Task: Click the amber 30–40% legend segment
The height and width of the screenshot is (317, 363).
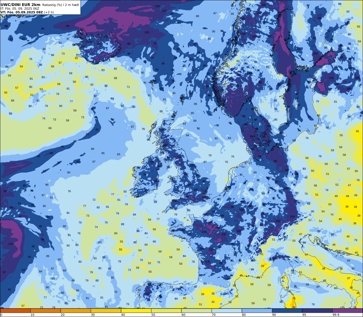Action: tap(106, 311)
